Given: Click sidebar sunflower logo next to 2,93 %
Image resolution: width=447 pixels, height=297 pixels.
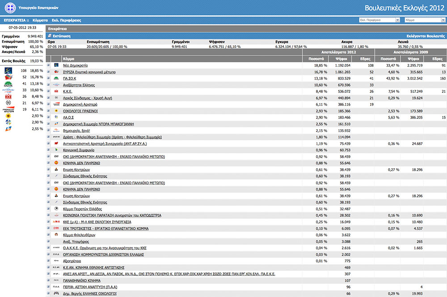Looking at the screenshot, I should click(8, 116).
